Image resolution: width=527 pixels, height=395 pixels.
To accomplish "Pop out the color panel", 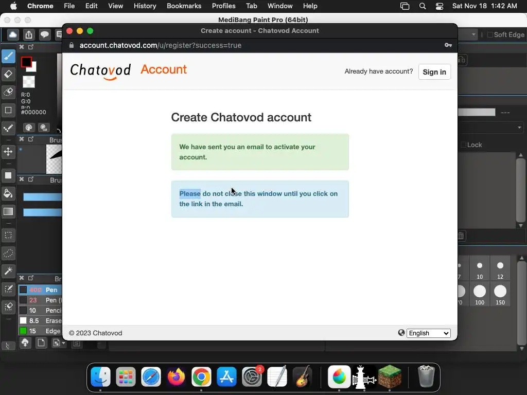I will (x=31, y=47).
